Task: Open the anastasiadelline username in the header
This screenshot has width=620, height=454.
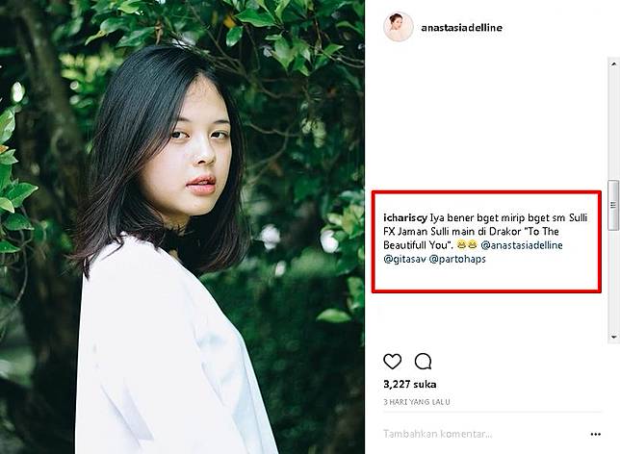Action: (461, 28)
